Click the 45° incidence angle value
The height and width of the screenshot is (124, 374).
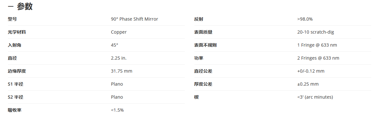click(114, 45)
